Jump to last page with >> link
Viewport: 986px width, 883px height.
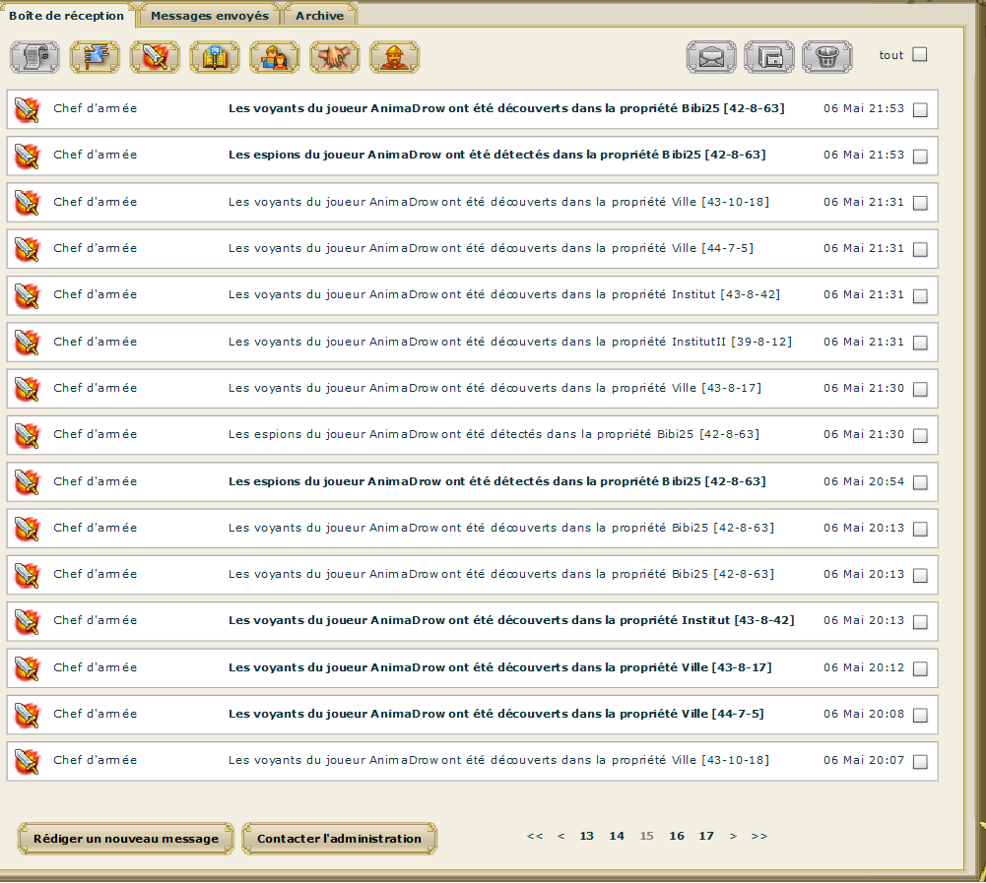coord(759,836)
